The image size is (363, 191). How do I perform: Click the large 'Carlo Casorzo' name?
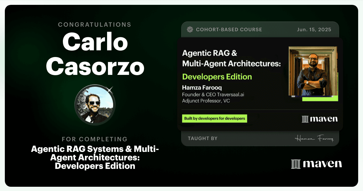click(x=95, y=55)
